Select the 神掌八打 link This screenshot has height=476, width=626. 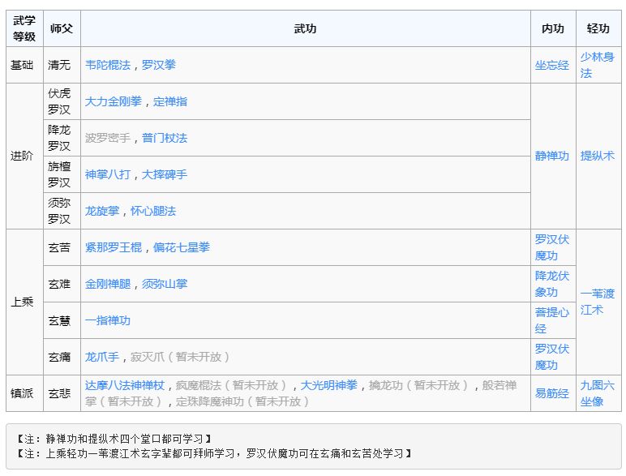[x=108, y=174]
